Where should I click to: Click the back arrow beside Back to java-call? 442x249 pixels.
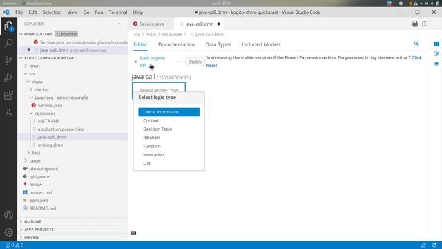pos(135,62)
